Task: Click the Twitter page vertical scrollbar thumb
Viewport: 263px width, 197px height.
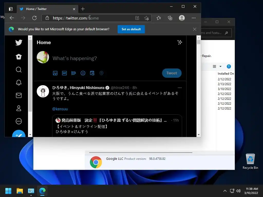Action: (x=199, y=42)
